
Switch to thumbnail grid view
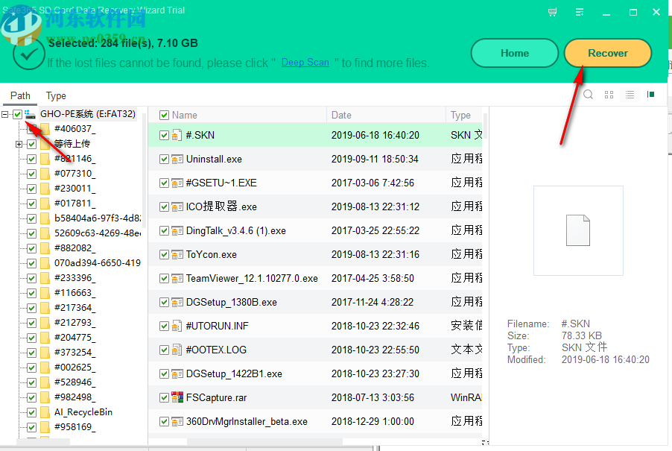(608, 95)
